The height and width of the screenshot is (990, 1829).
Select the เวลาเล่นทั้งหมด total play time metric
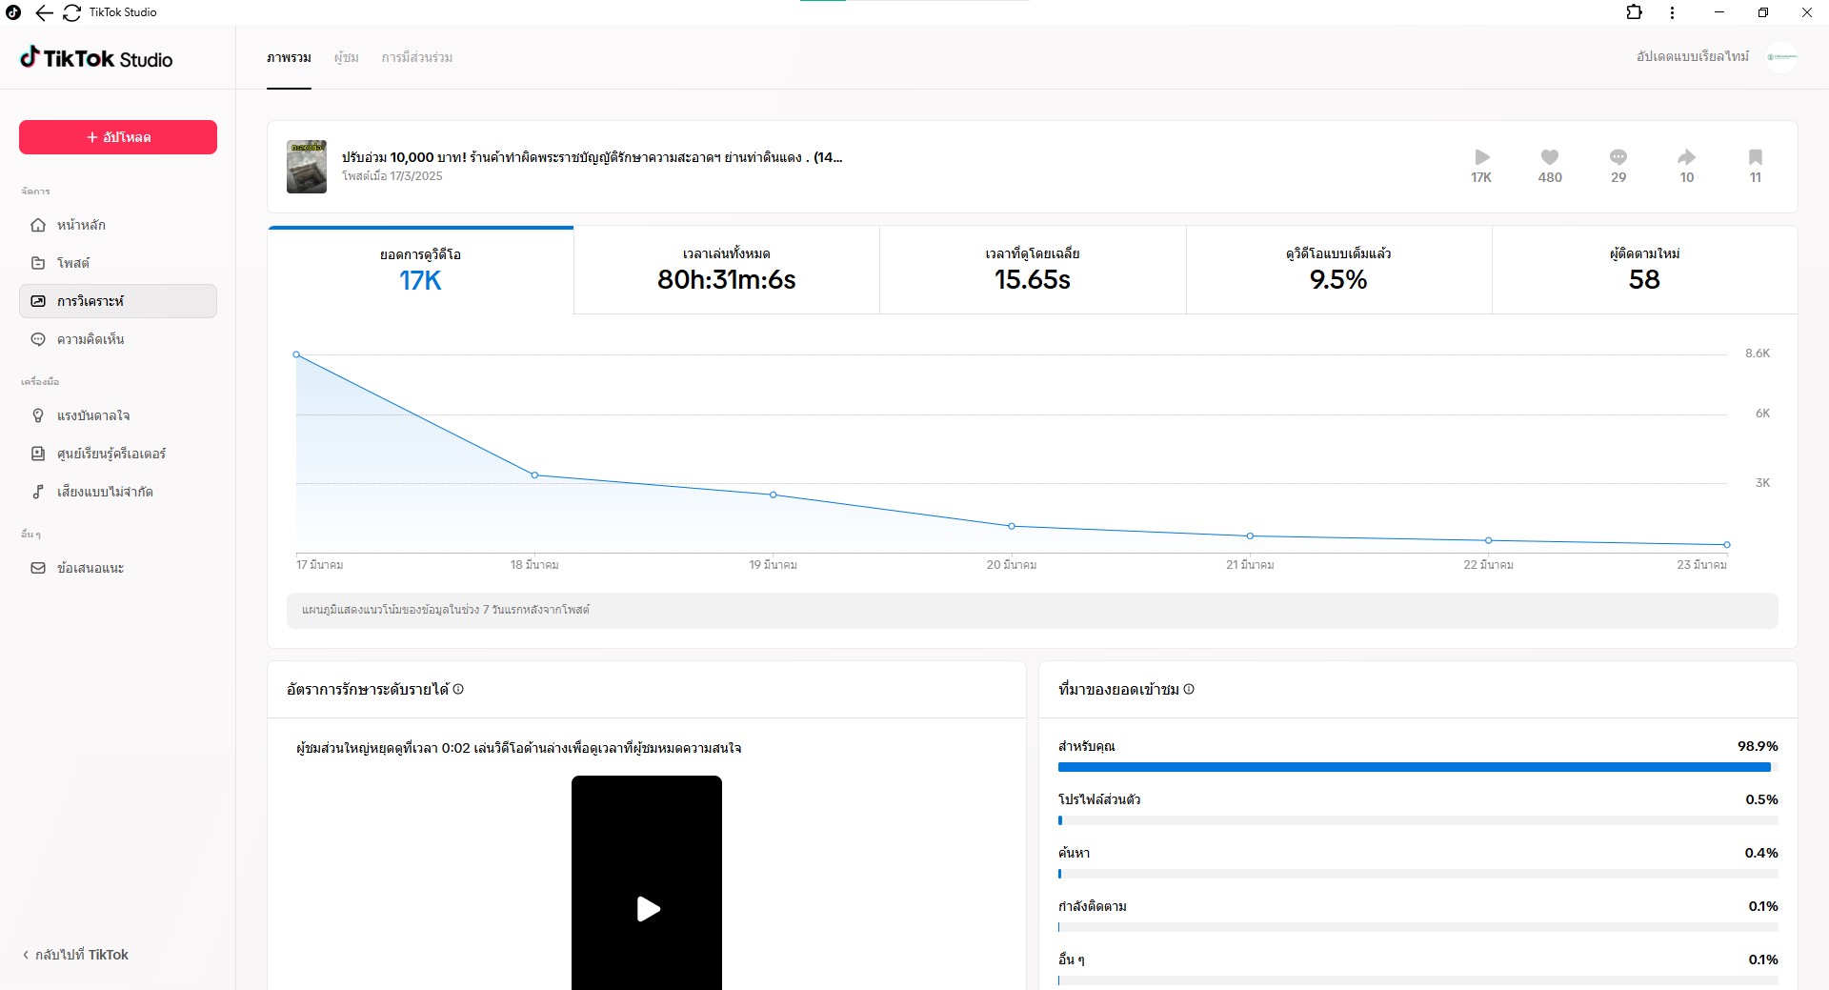[726, 270]
